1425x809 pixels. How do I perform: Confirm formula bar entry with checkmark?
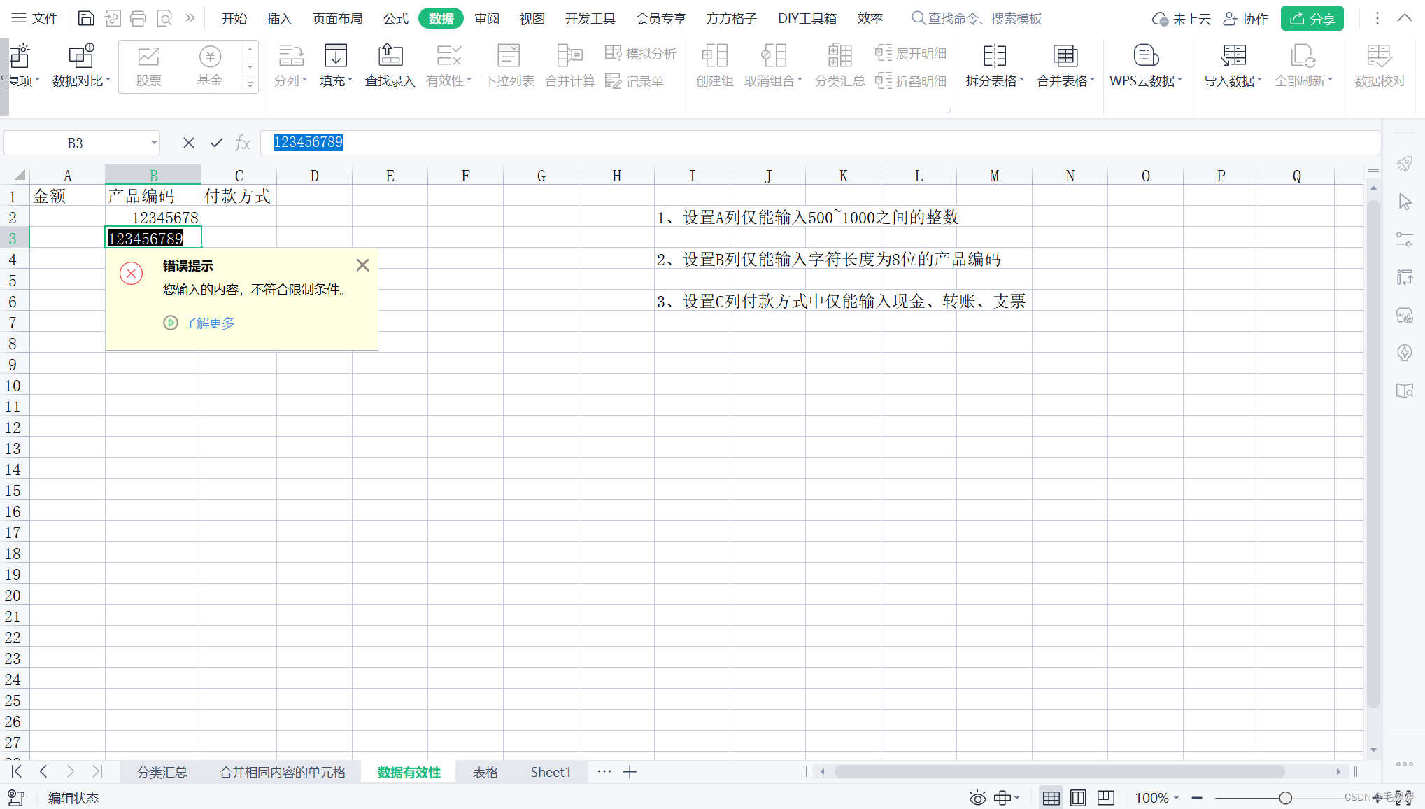point(216,143)
